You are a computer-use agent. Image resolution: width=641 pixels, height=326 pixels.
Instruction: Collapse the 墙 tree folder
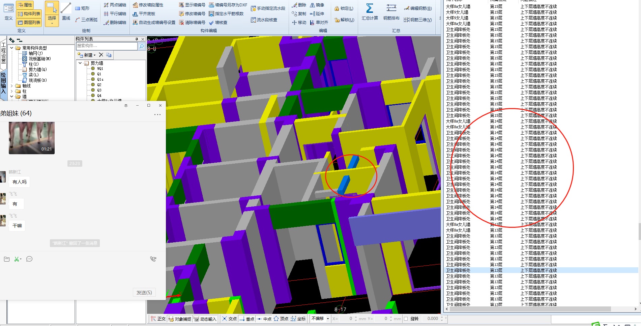(x=11, y=97)
